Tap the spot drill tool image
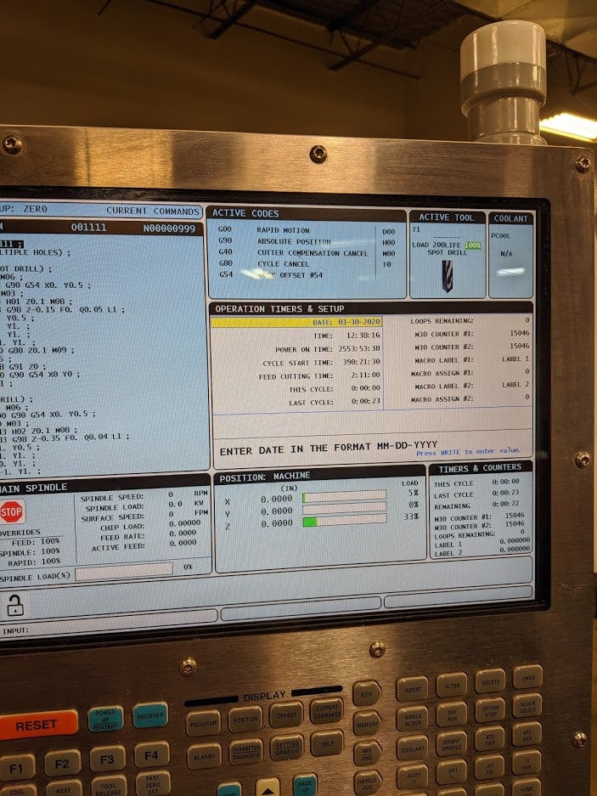This screenshot has width=597, height=796. click(448, 276)
